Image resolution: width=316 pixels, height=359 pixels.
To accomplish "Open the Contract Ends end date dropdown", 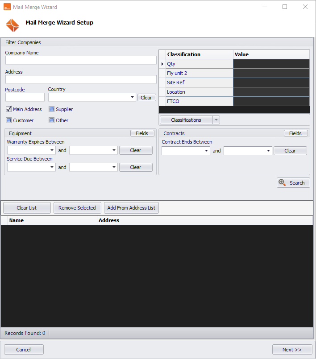I will pos(268,151).
